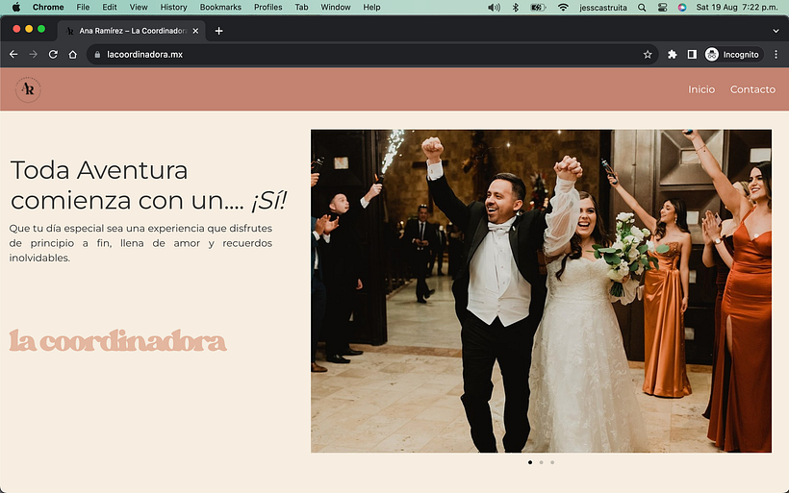Expand the tab search chevron

[x=776, y=31]
